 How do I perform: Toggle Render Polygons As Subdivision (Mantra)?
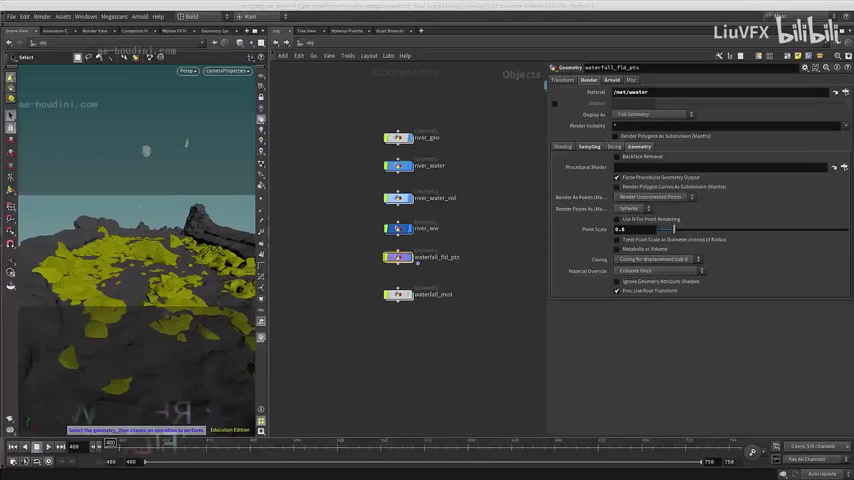point(615,136)
